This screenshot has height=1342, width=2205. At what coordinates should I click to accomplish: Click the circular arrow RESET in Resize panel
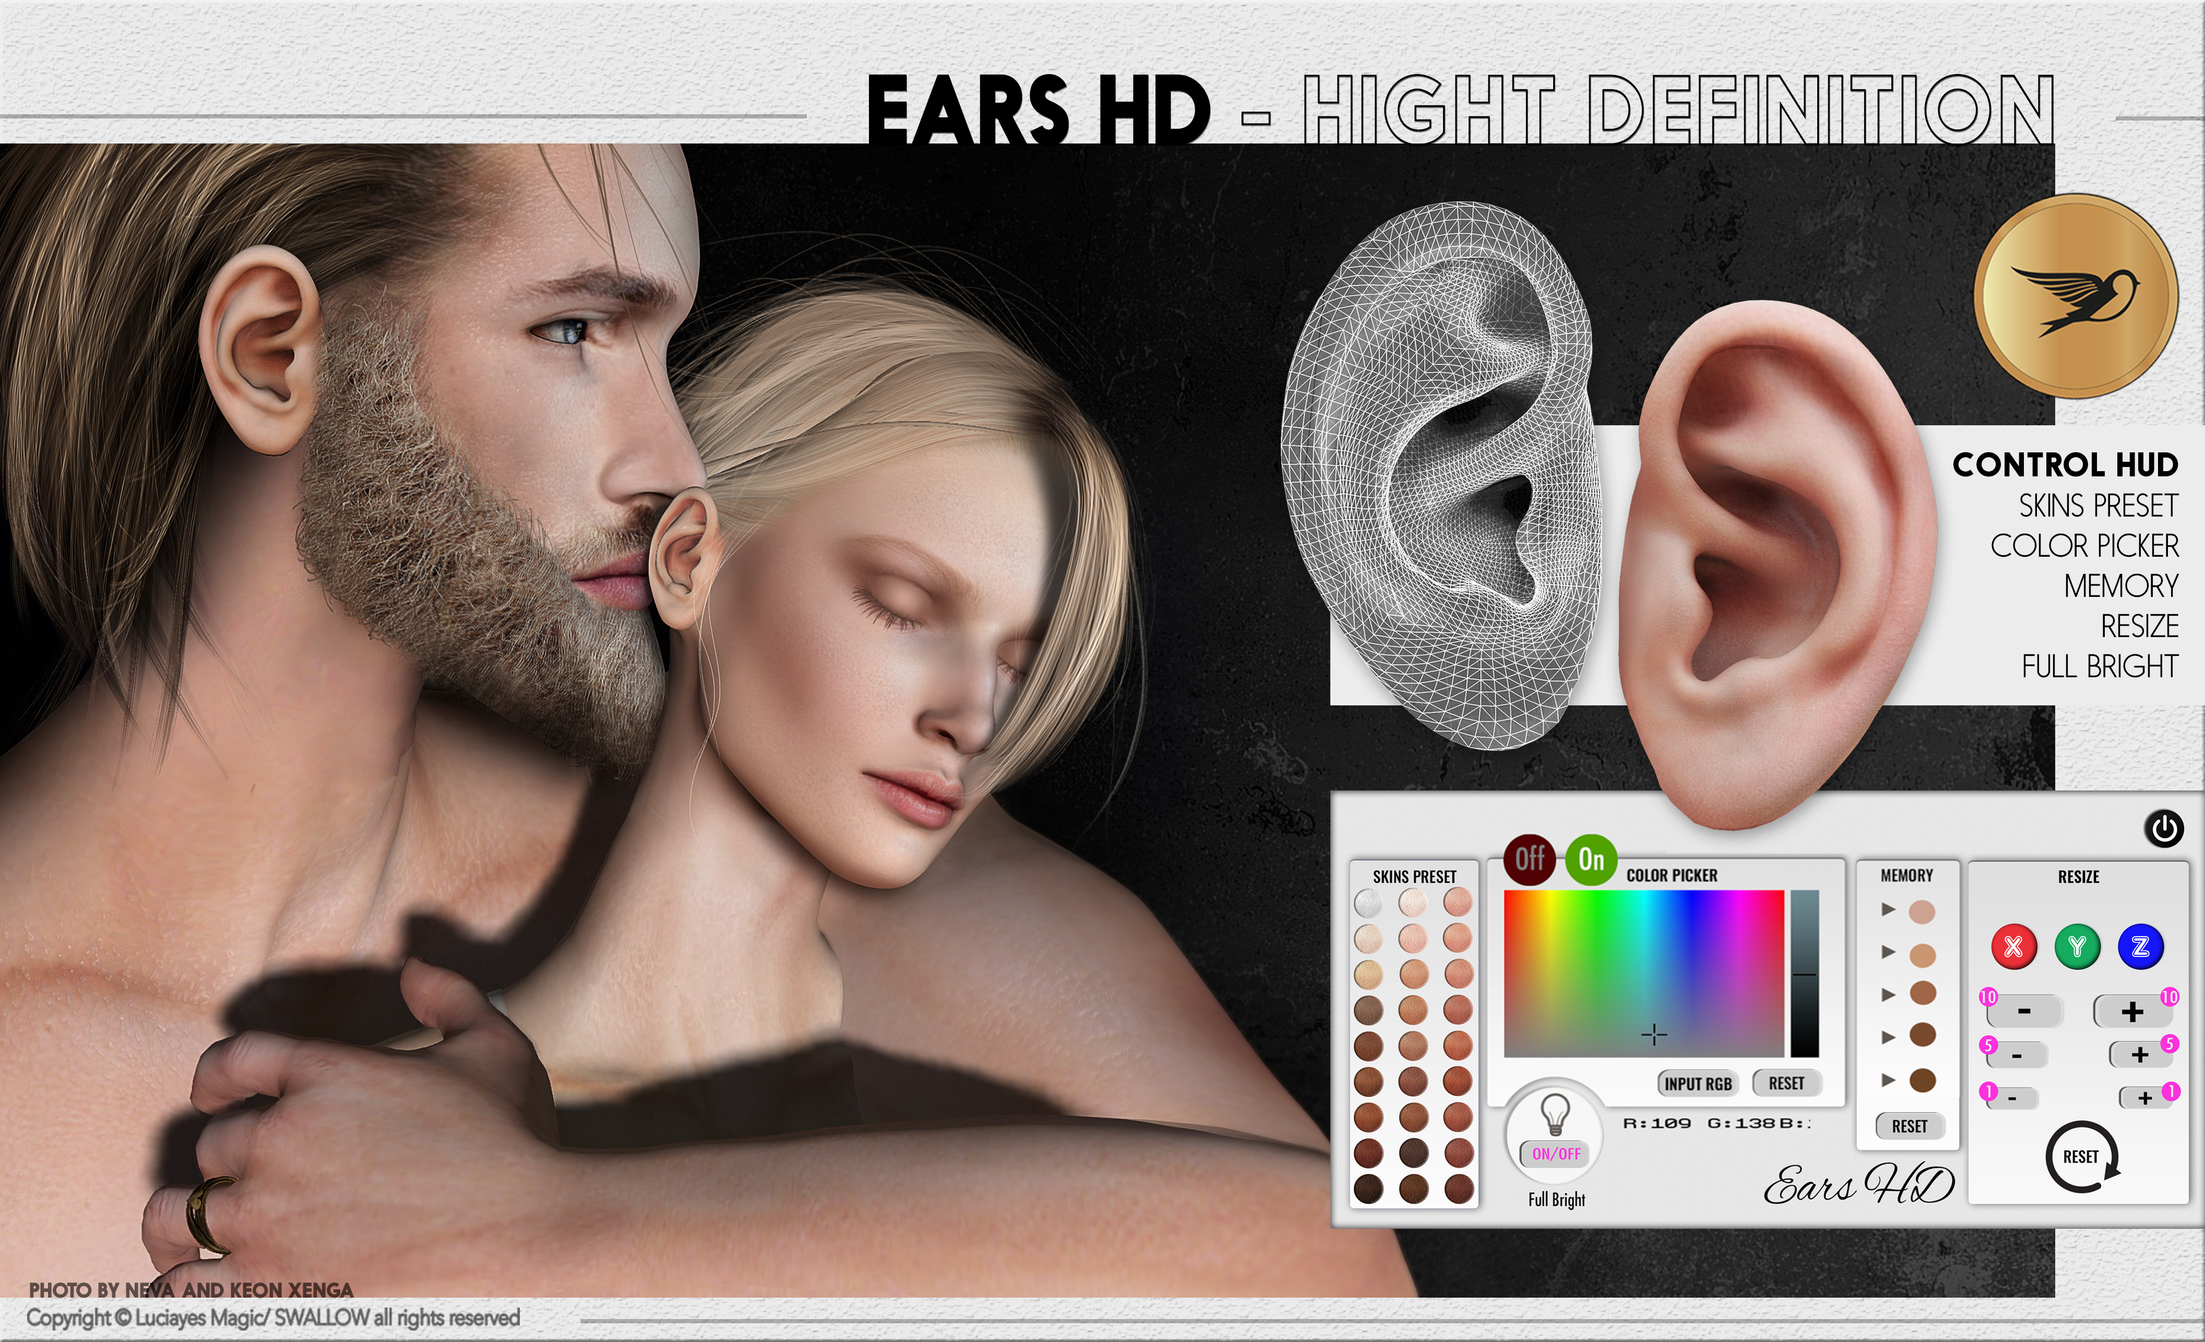tap(2082, 1157)
